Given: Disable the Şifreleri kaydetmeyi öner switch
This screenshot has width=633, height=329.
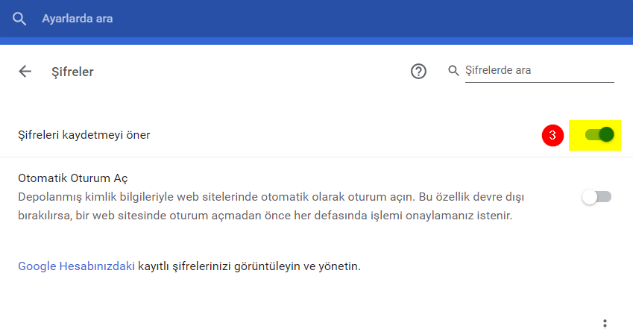Looking at the screenshot, I should pos(599,134).
